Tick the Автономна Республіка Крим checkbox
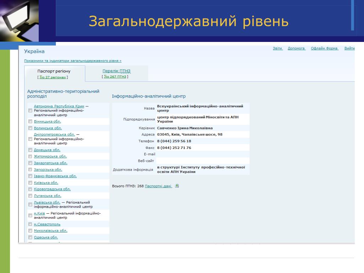Viewport: 364px width, 273px height. [x=30, y=111]
